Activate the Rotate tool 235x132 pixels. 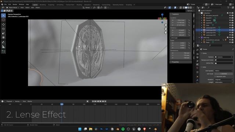click(3, 29)
